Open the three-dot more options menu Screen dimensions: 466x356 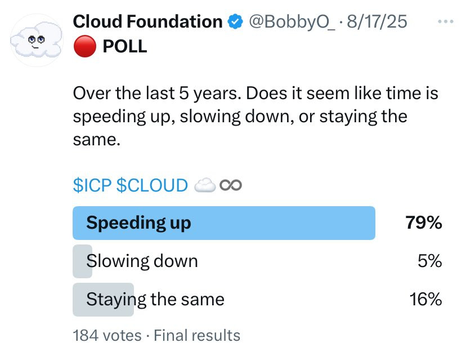[x=446, y=21]
